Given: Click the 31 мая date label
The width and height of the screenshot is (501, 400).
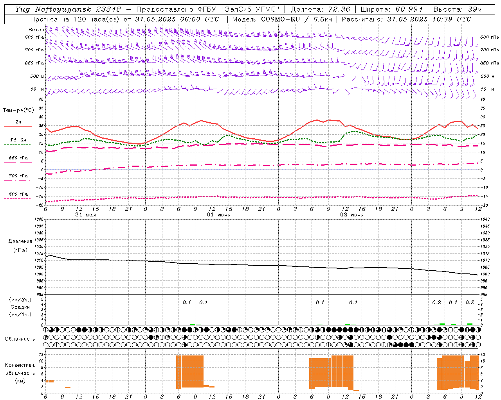Looking at the screenshot, I should (x=85, y=215).
